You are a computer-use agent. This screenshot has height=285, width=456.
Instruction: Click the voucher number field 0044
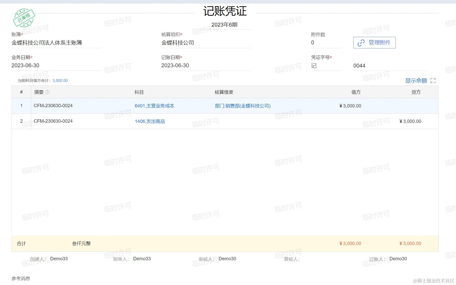click(x=390, y=66)
